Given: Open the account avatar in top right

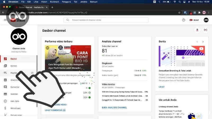Looking at the screenshot, I should [206, 20].
